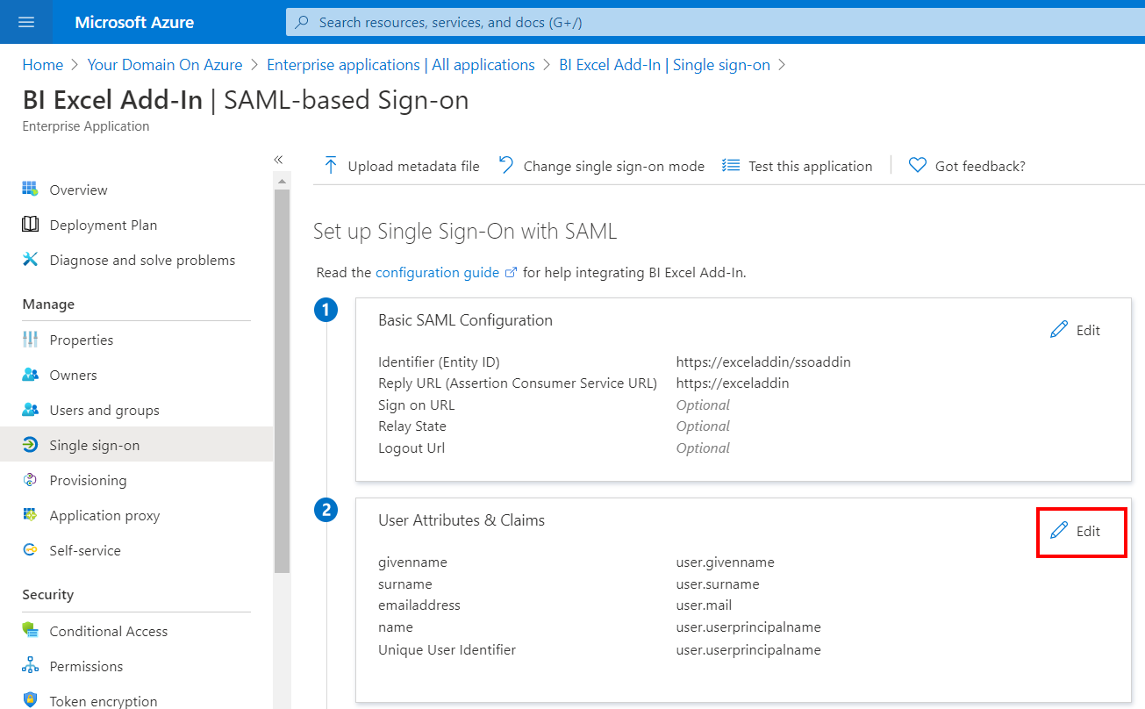Click the Microsoft Azure logo text
Viewport: 1145px width, 709px height.
tap(134, 22)
